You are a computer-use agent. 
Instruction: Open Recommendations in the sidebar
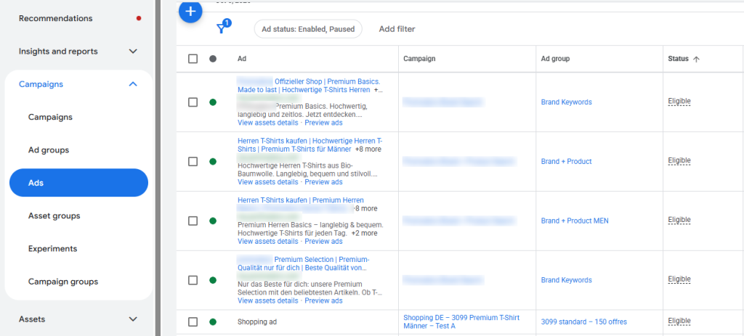click(x=55, y=18)
